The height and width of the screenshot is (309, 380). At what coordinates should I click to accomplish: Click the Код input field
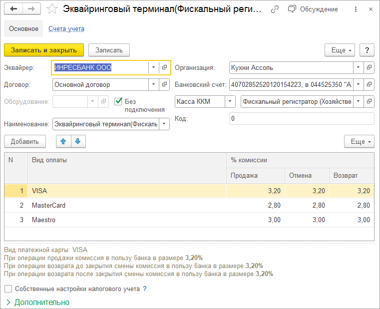point(301,119)
